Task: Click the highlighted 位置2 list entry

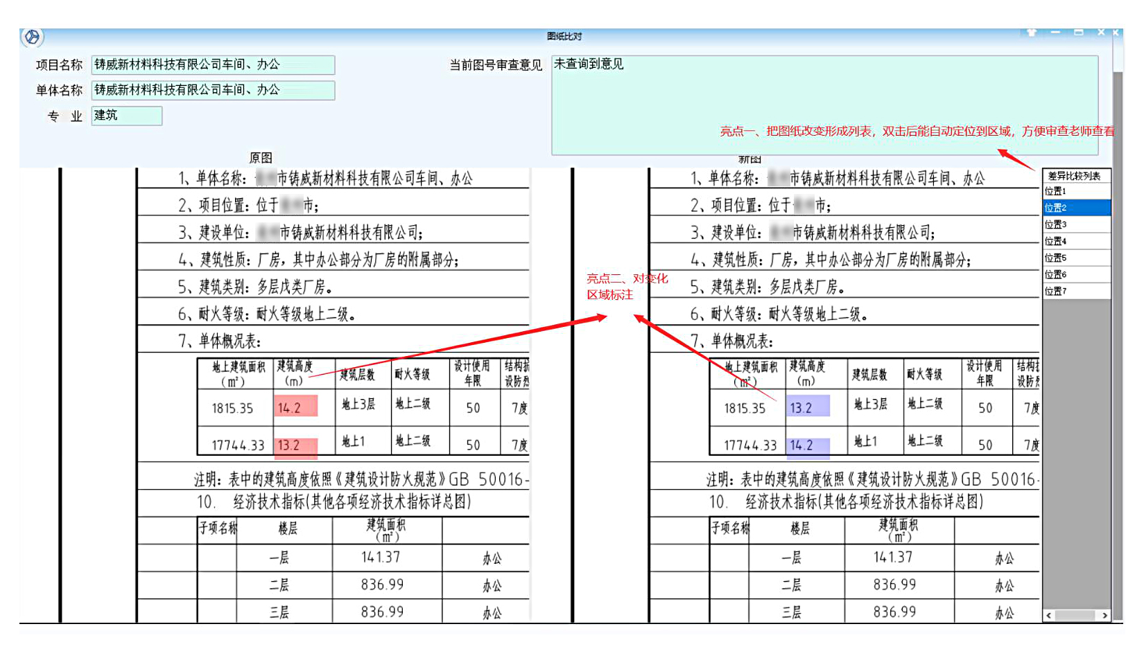Action: pos(1076,208)
